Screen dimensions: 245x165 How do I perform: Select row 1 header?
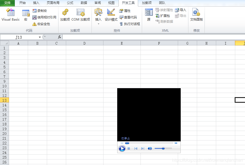4,48
